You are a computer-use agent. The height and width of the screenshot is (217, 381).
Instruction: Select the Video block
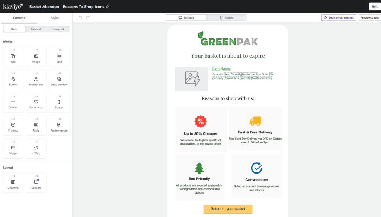point(13,148)
